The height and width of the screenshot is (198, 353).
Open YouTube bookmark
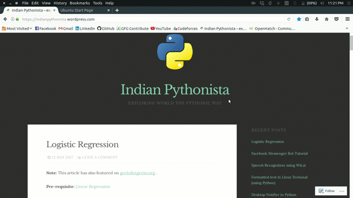[x=161, y=29]
